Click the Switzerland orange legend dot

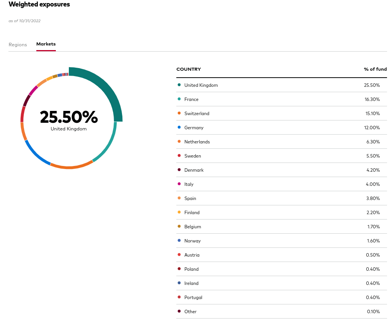[179, 113]
